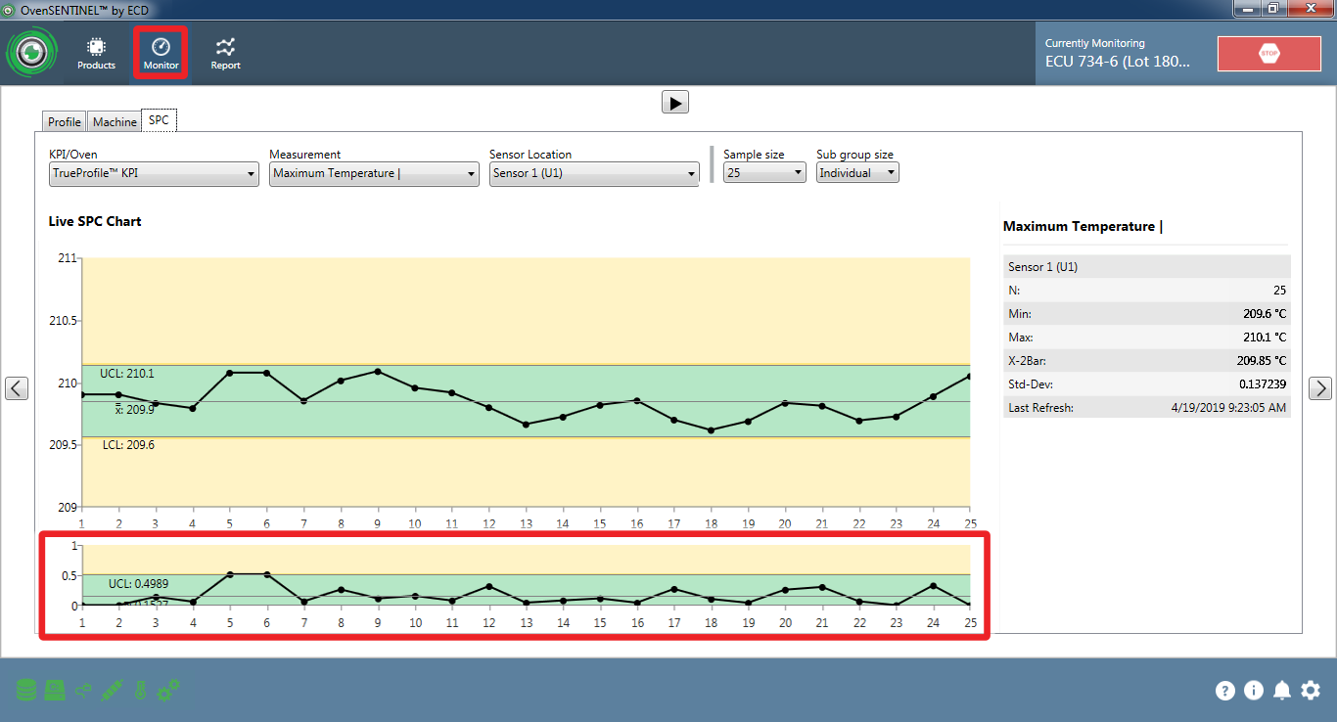The height and width of the screenshot is (722, 1337).
Task: Click the N: 25 value row
Action: point(1147,291)
